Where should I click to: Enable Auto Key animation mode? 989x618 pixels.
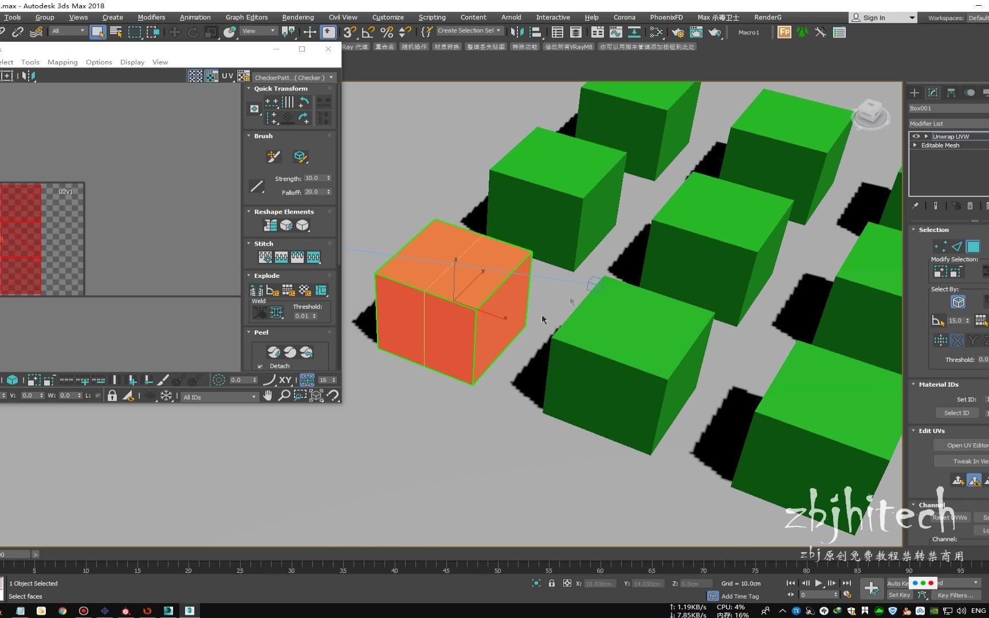[897, 582]
